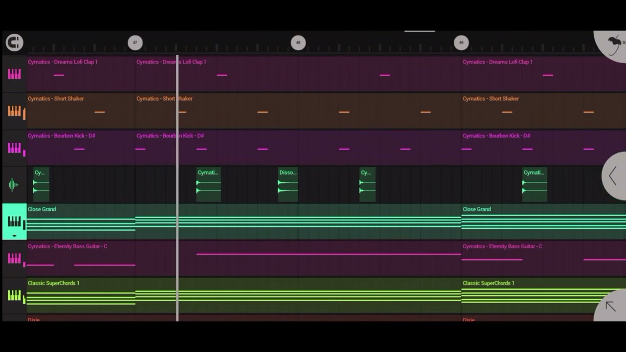Select the Classic SuperChords track piano icon

coord(14,295)
